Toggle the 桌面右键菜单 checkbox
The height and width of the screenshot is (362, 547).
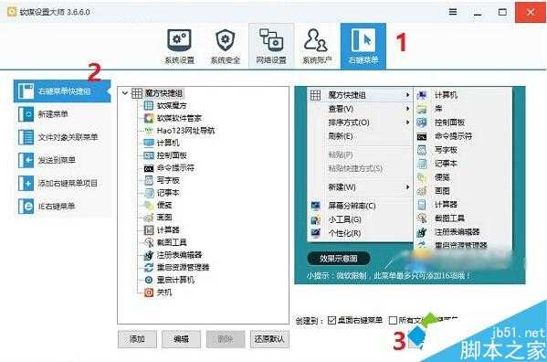click(331, 320)
